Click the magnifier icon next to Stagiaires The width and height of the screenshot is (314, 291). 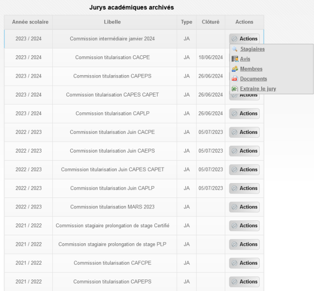coord(235,49)
